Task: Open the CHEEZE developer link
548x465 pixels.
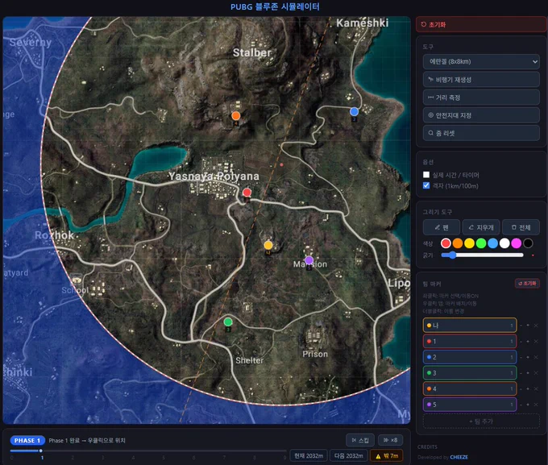Action: point(459,457)
